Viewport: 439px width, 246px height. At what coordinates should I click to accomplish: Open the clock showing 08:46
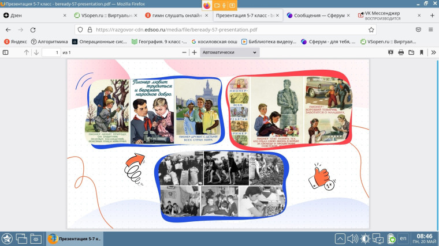pyautogui.click(x=424, y=239)
